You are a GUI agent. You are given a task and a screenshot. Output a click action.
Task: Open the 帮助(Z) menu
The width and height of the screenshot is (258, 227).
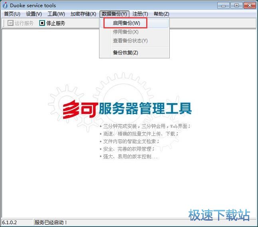161,14
